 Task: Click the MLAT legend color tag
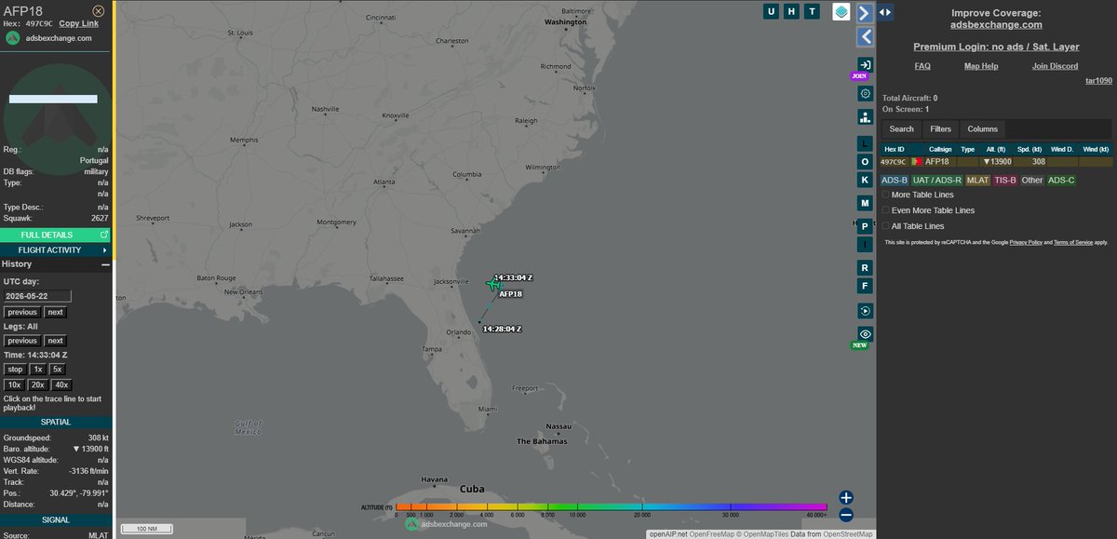point(978,180)
